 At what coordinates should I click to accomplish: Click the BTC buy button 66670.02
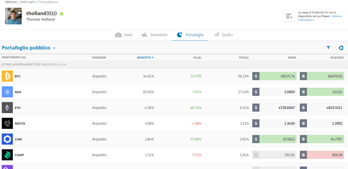(x=322, y=76)
